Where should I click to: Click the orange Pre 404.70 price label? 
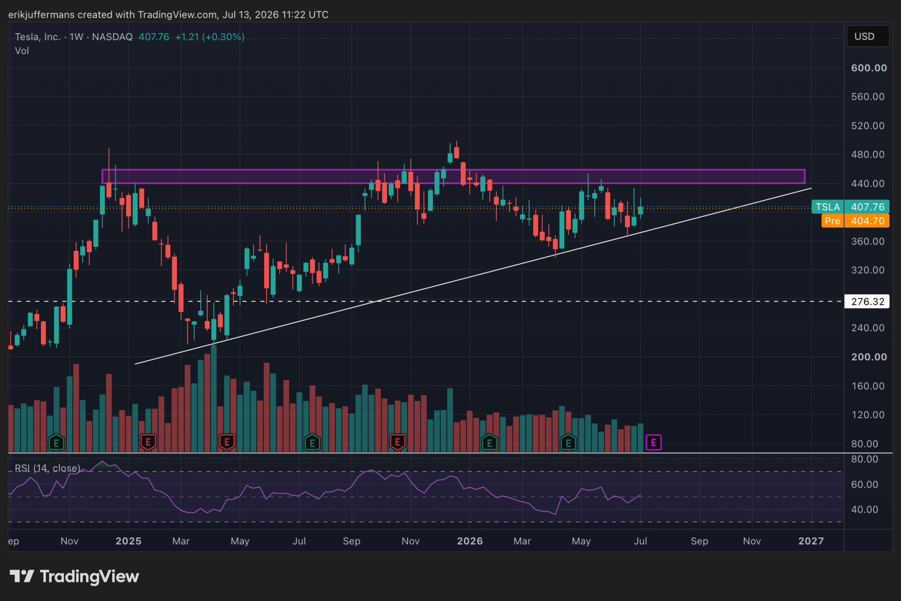coord(855,221)
